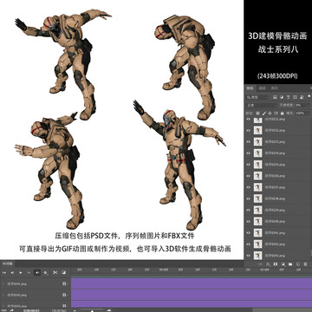Click link layers icon at panel bottom
Image resolution: width=312 pixels, height=312 pixels.
pos(260,264)
